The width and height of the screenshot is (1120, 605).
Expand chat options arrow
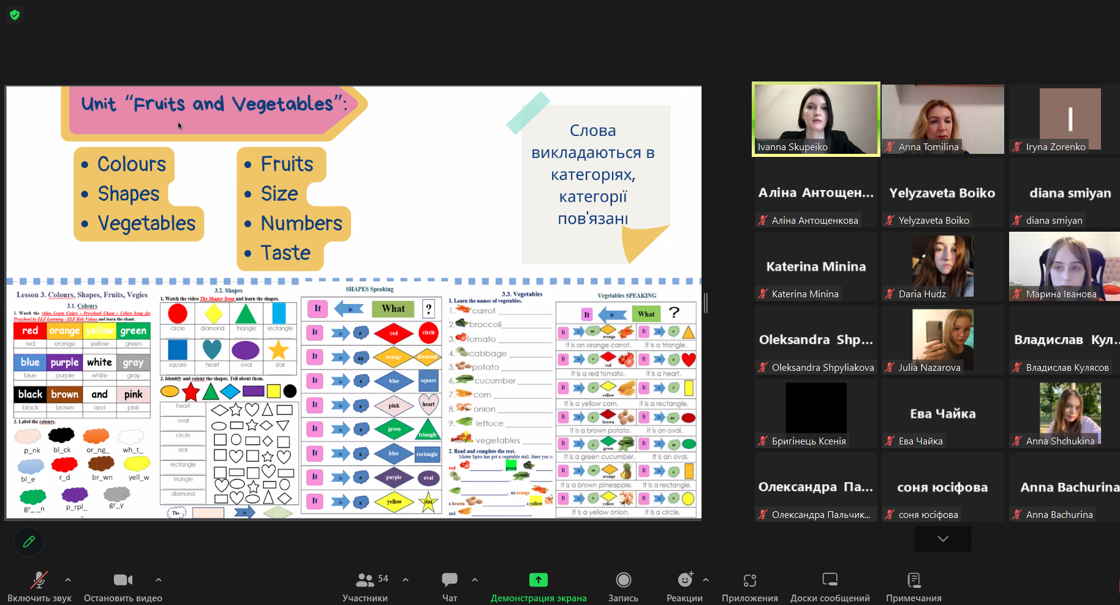point(475,579)
